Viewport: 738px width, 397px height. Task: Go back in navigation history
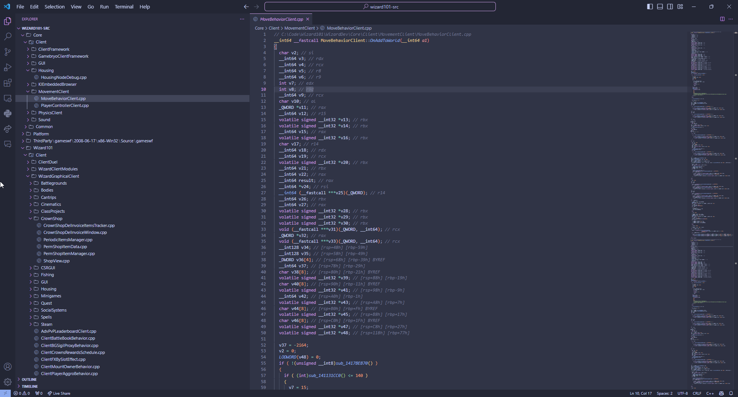coord(246,7)
